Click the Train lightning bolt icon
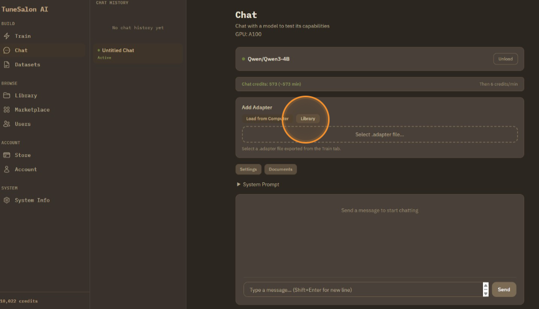Viewport: 539px width, 309px height. 7,36
